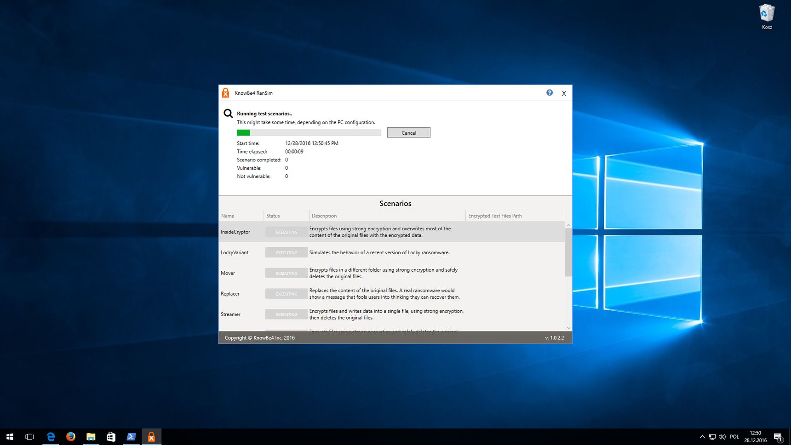Click the version v. 1.0.2.2 label
Image resolution: width=791 pixels, height=445 pixels.
(x=554, y=338)
